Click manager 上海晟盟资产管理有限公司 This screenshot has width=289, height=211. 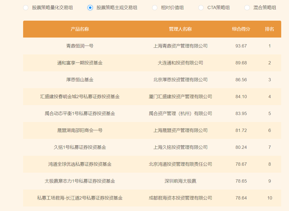click(180, 131)
